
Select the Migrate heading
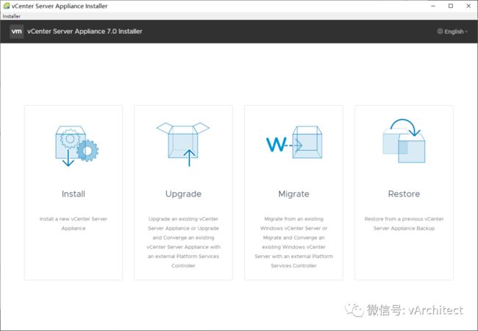coord(294,194)
